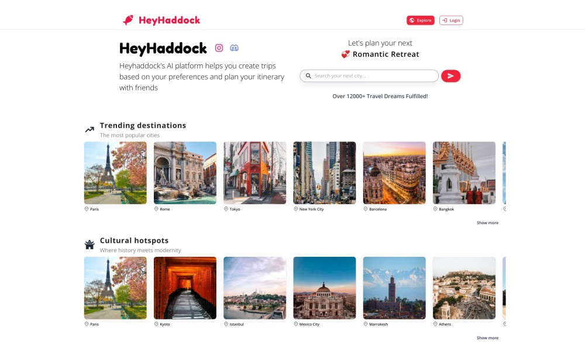Click the 'Romantic Retreat' text
This screenshot has height=351, width=585.
pos(386,54)
